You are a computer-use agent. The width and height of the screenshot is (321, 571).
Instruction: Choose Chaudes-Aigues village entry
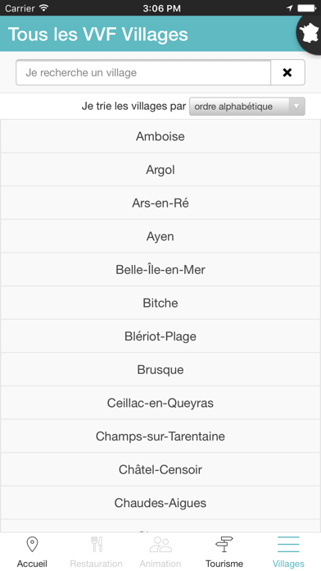pyautogui.click(x=160, y=503)
